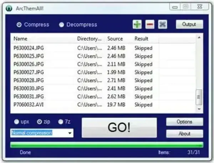Click Skipped result for P7060032.AVI

(x=144, y=105)
